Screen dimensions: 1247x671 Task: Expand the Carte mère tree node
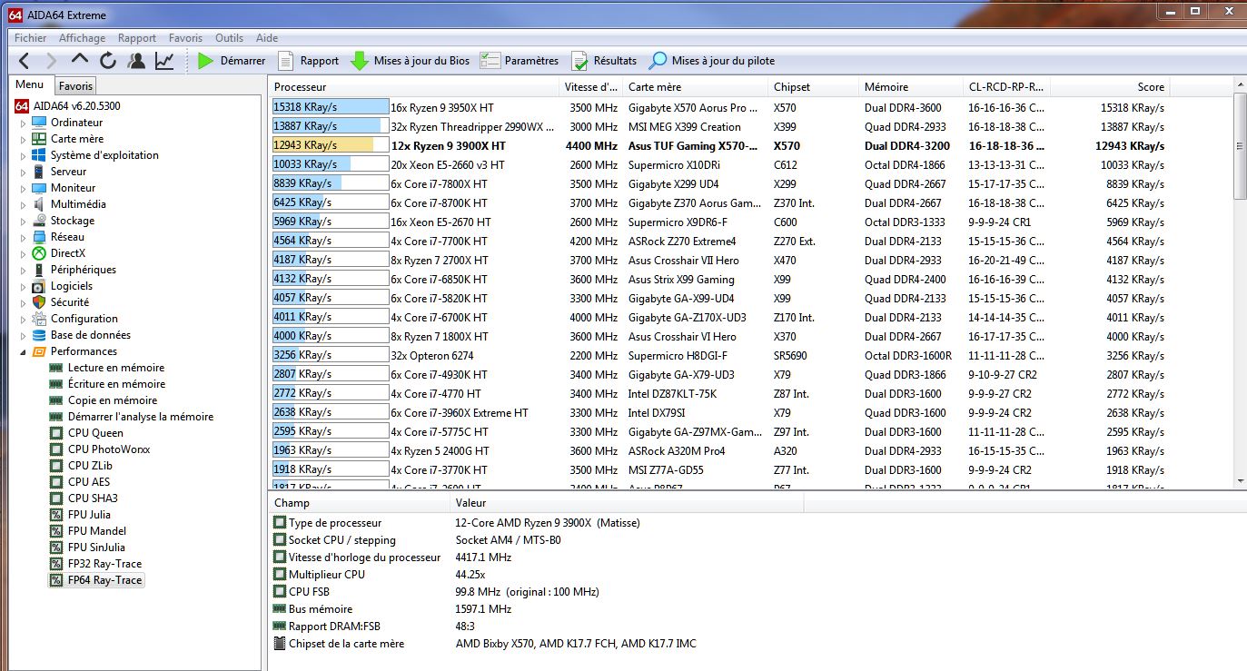tap(24, 139)
